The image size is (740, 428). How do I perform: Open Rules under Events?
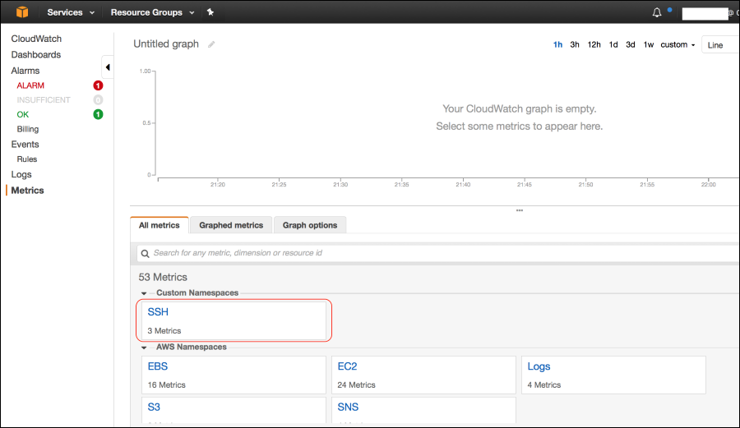click(x=27, y=159)
